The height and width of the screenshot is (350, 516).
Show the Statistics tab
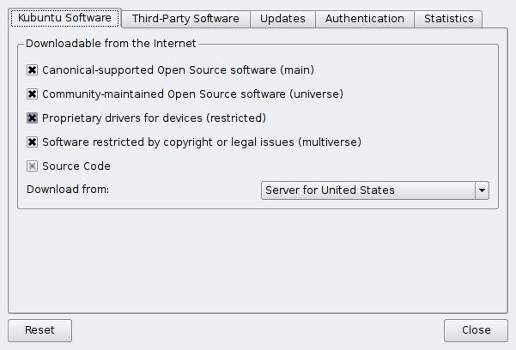pos(448,19)
